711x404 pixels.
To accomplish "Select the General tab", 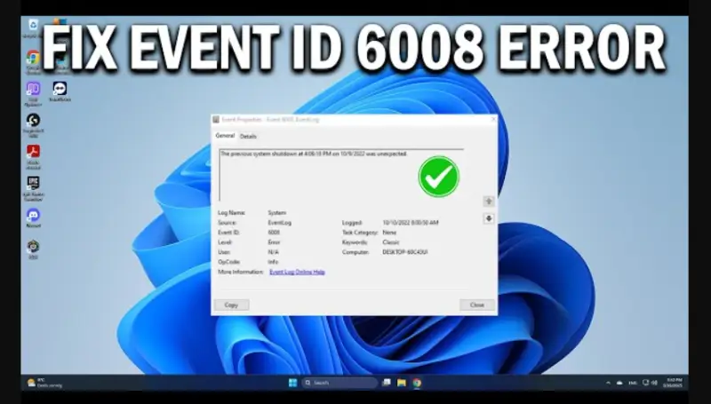I will point(225,136).
